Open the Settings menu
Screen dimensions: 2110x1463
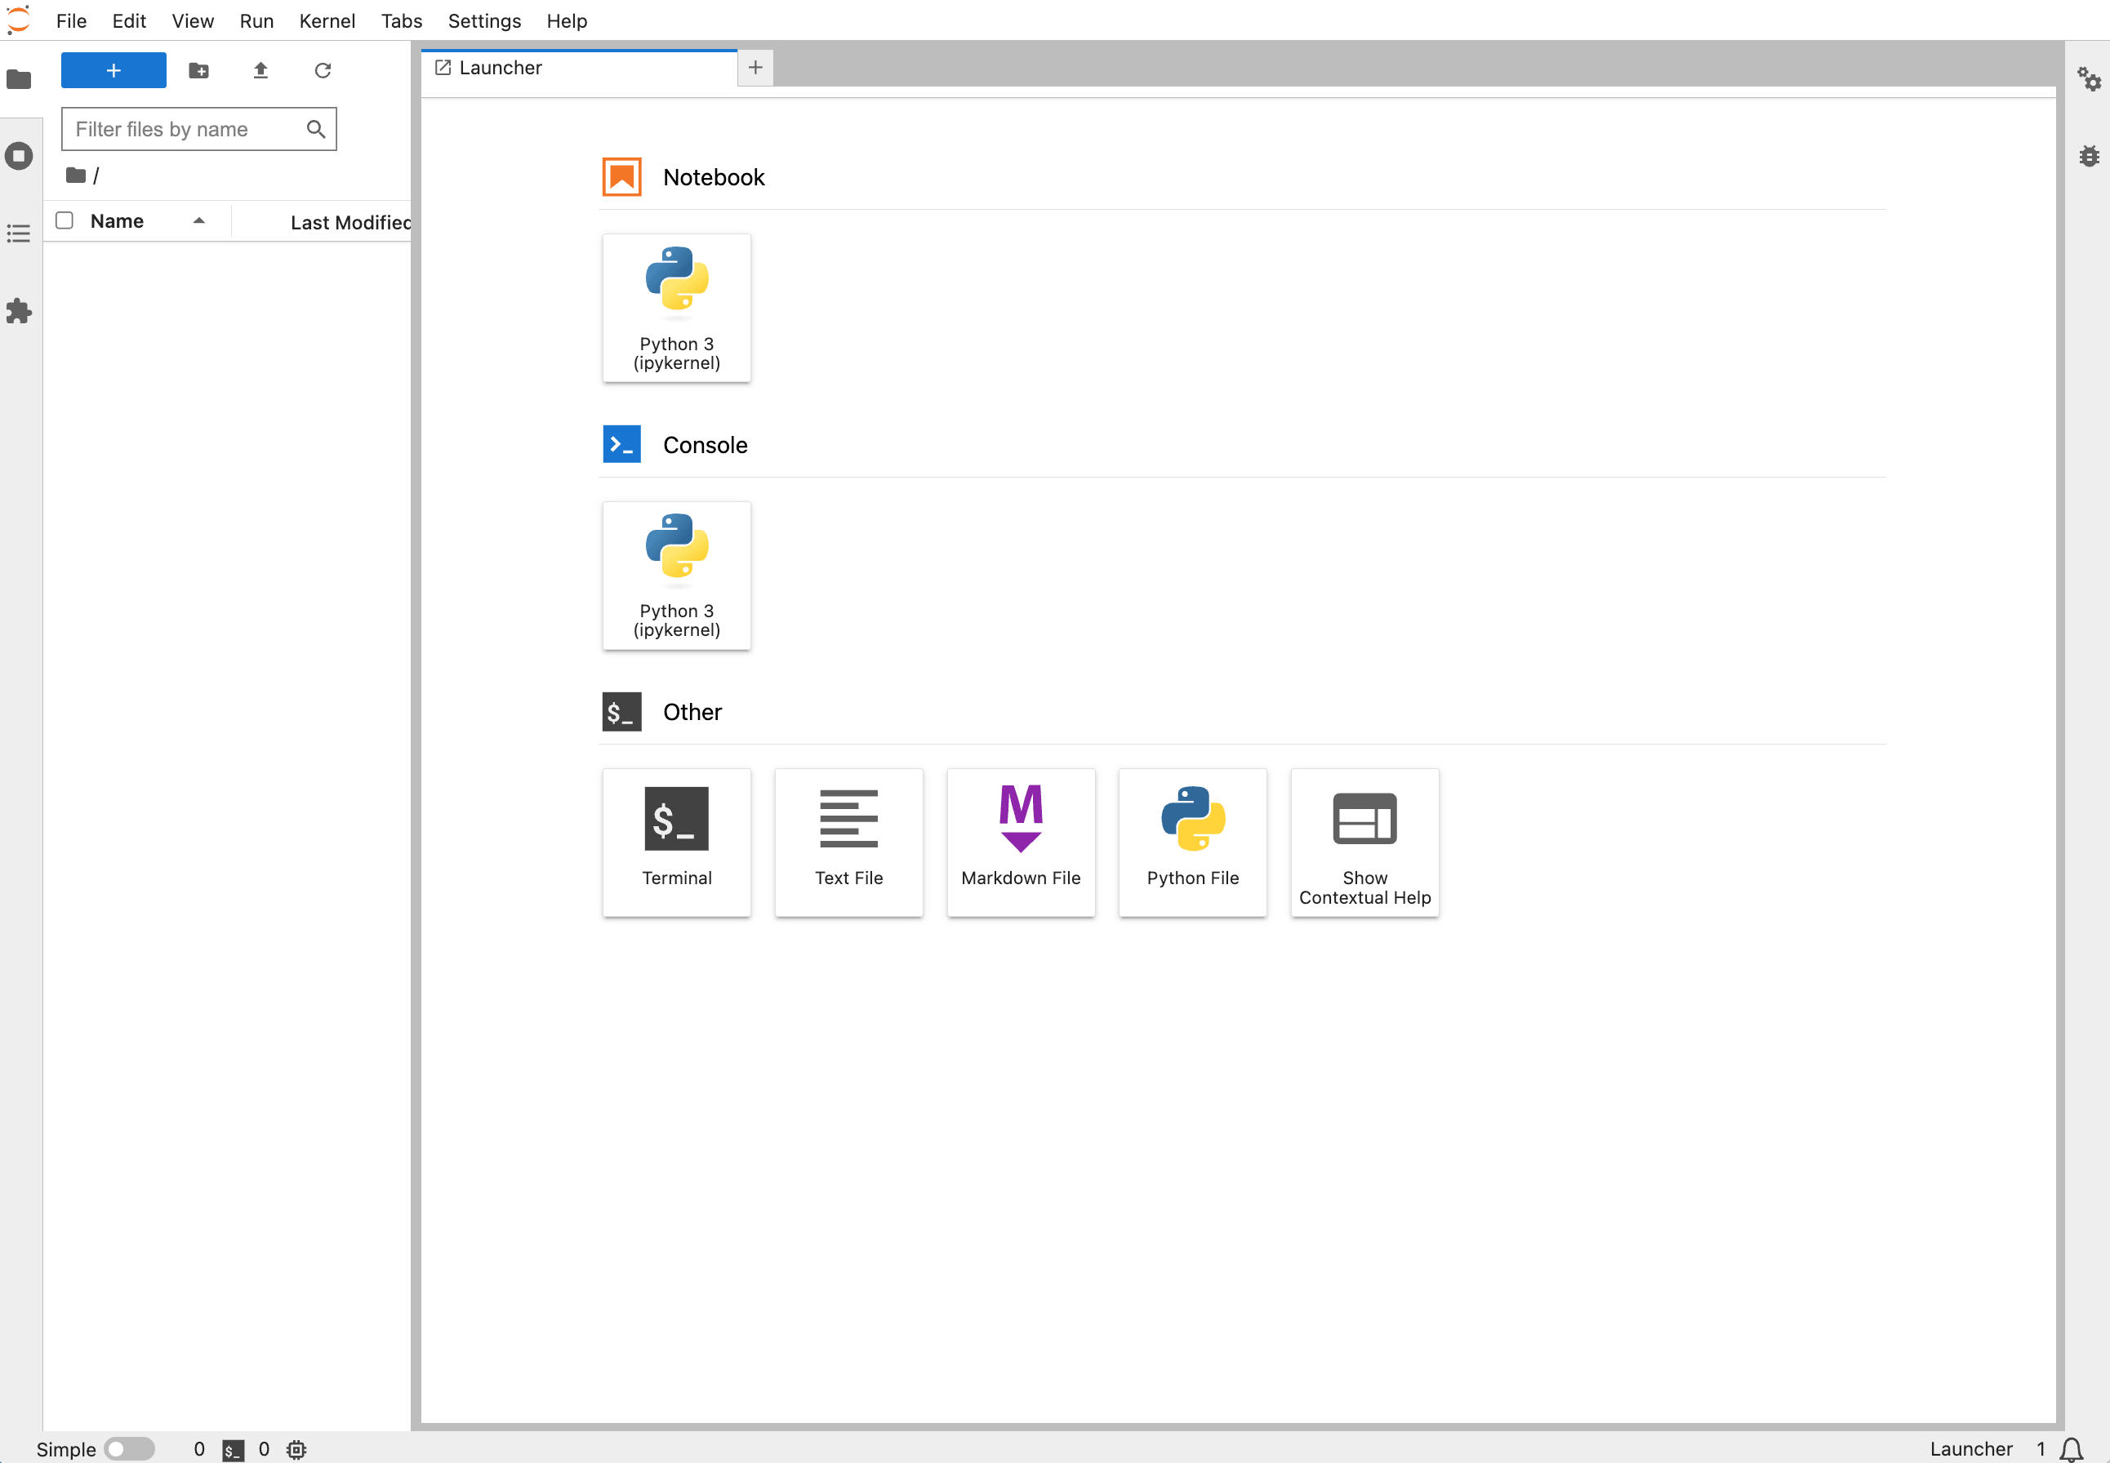click(484, 21)
